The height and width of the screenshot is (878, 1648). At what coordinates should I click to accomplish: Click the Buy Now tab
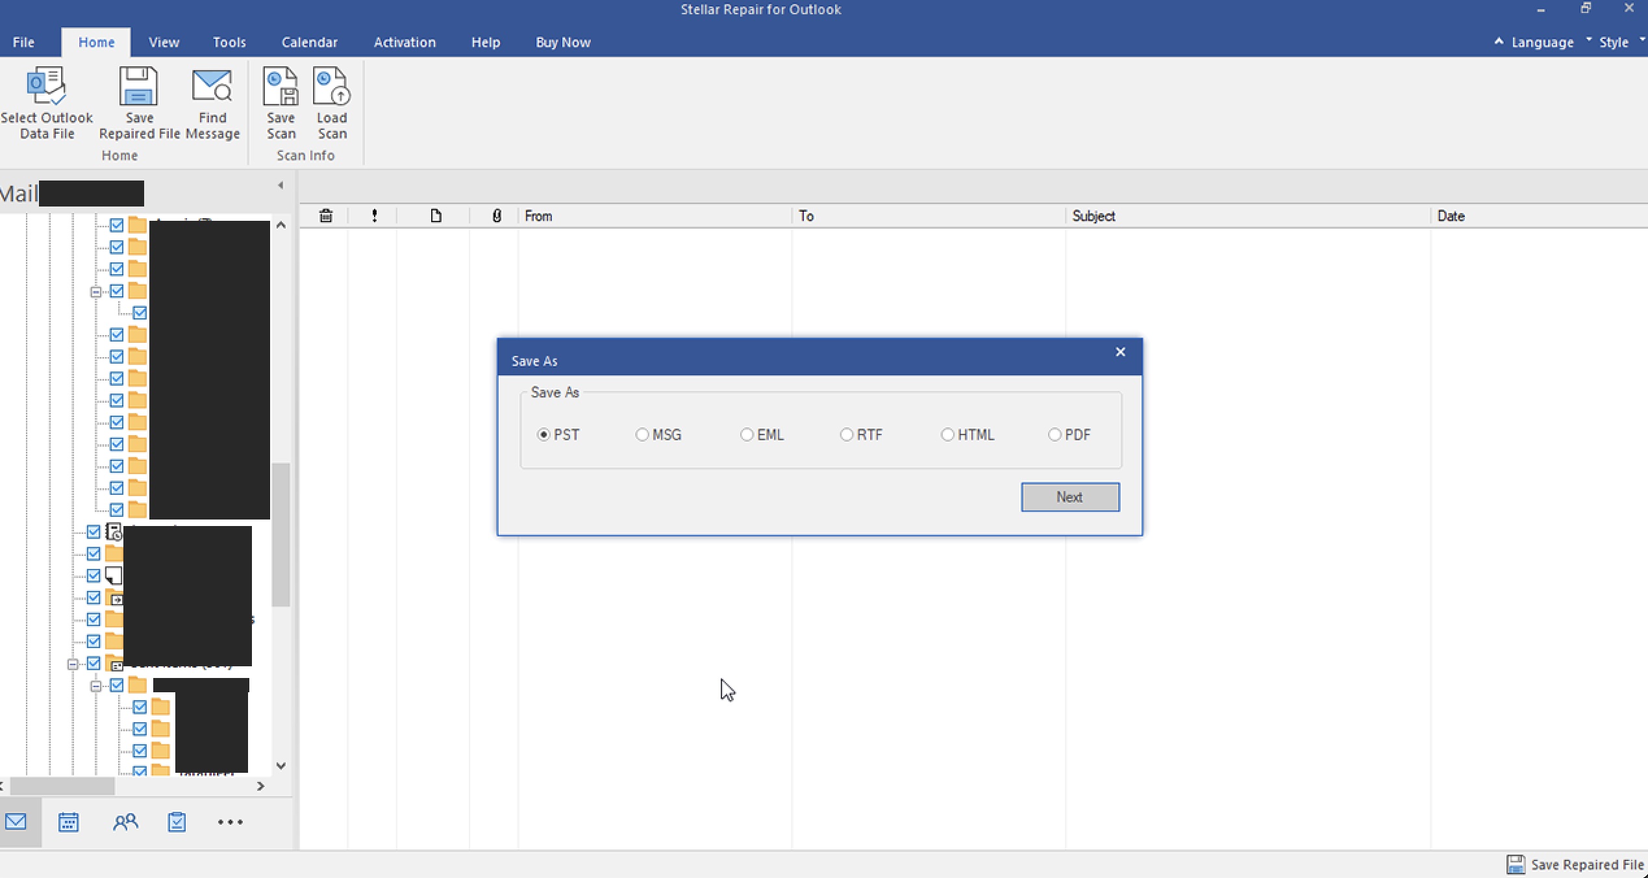coord(563,42)
